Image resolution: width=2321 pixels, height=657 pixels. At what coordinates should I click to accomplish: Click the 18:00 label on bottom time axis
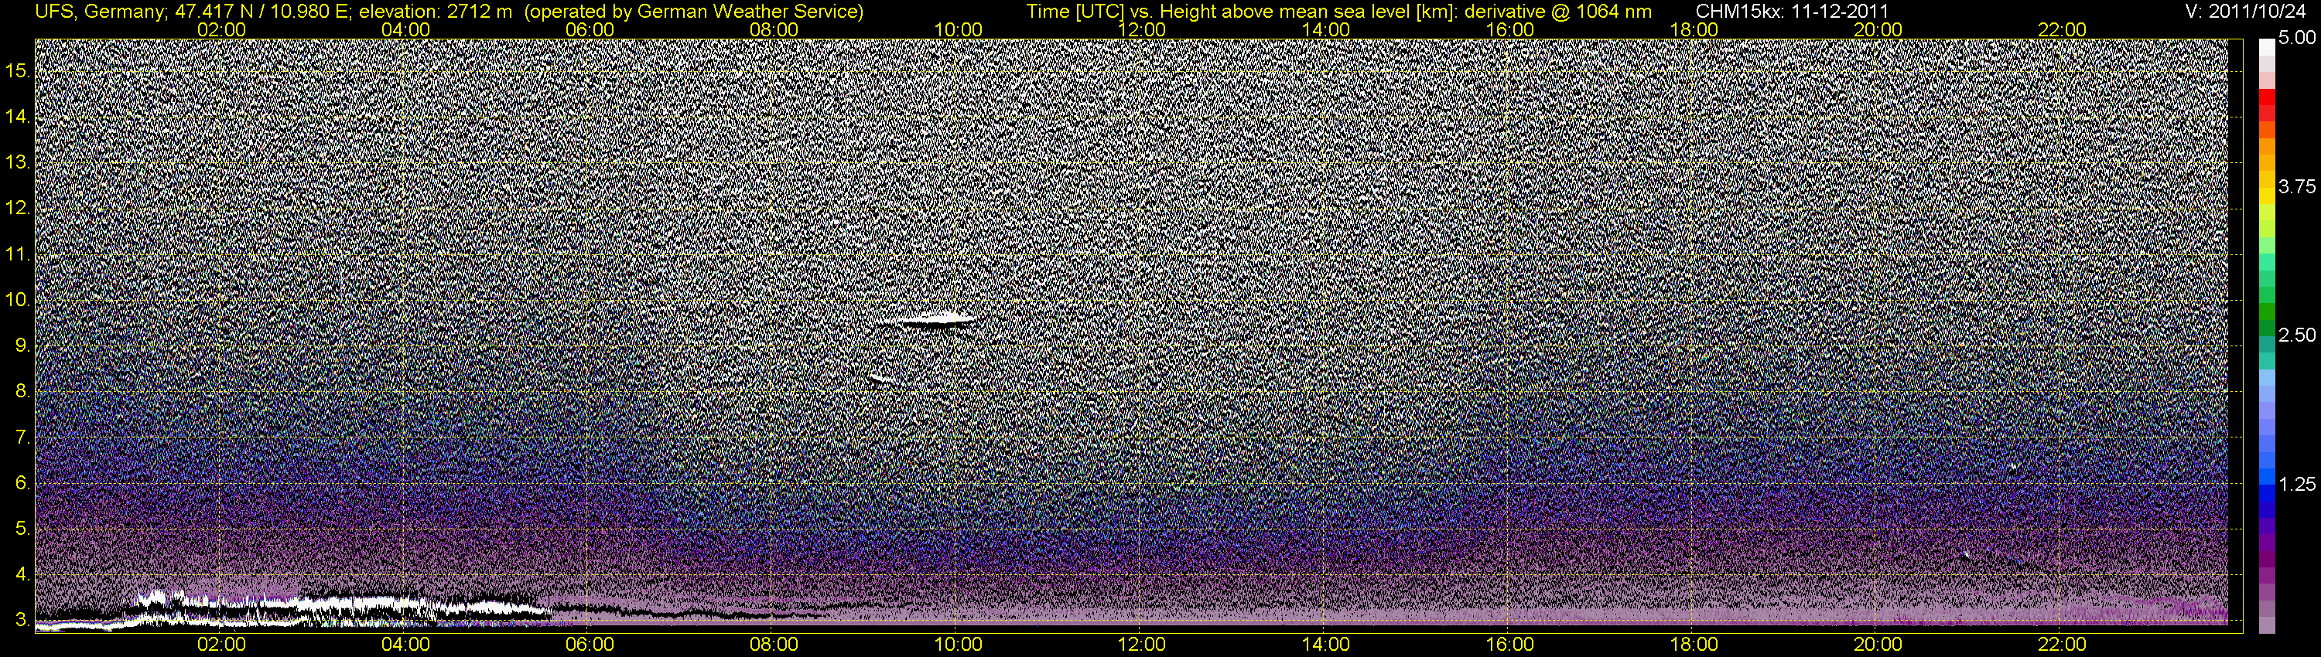(x=1694, y=645)
